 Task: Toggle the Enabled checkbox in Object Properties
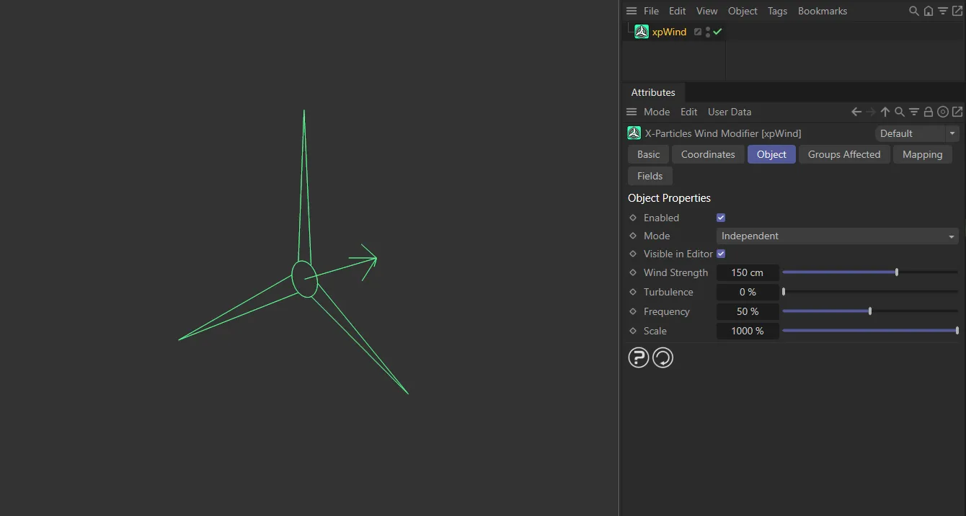pyautogui.click(x=720, y=217)
